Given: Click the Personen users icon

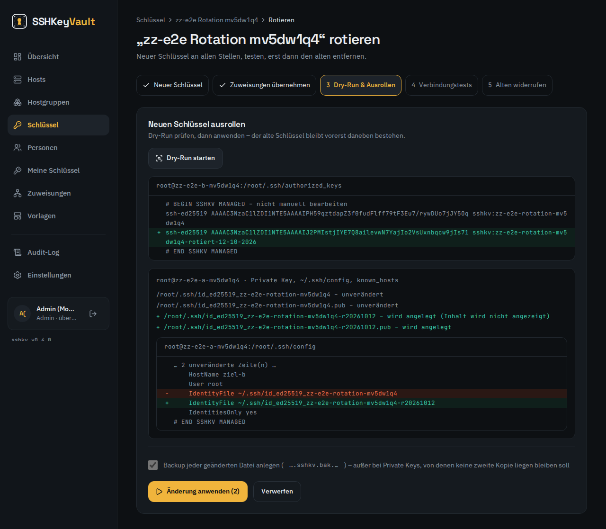Looking at the screenshot, I should click(x=18, y=148).
